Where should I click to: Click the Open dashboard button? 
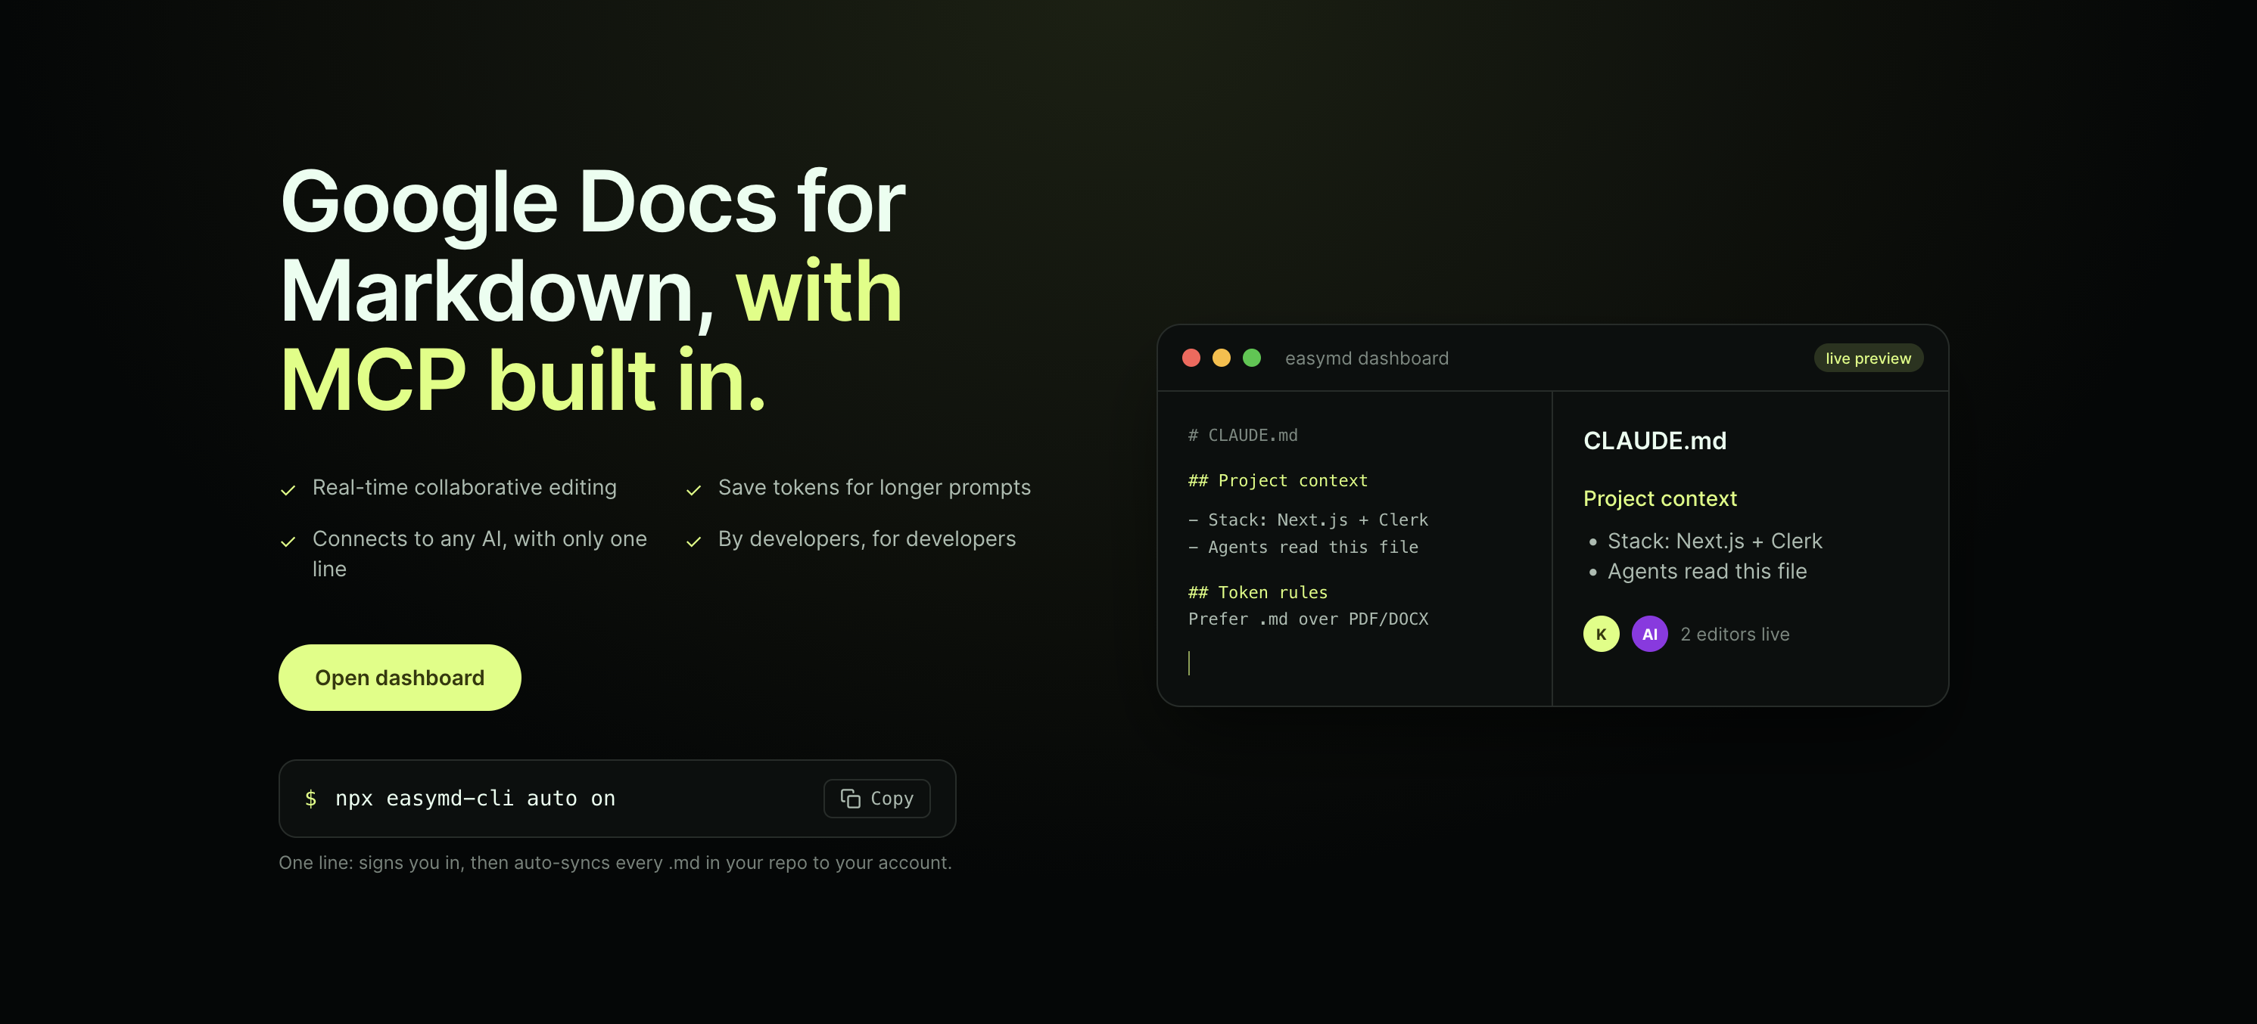400,678
